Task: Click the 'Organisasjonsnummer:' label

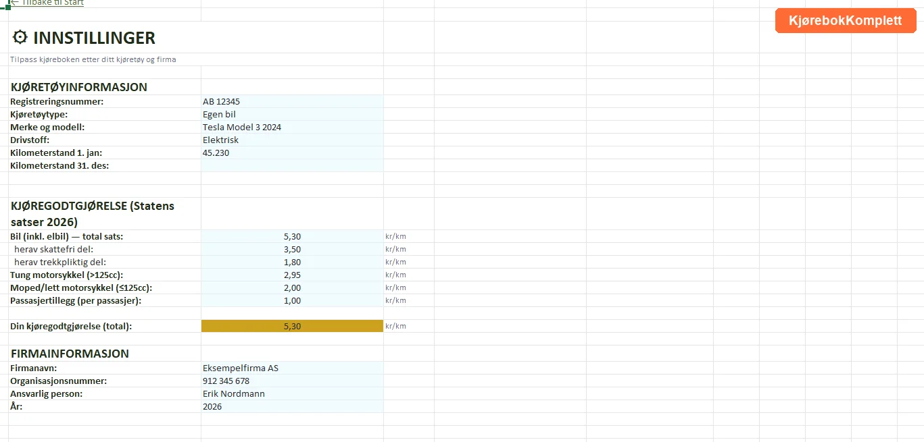Action: [x=59, y=381]
